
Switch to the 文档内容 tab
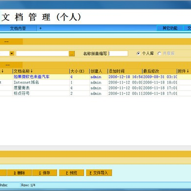tap(18, 28)
